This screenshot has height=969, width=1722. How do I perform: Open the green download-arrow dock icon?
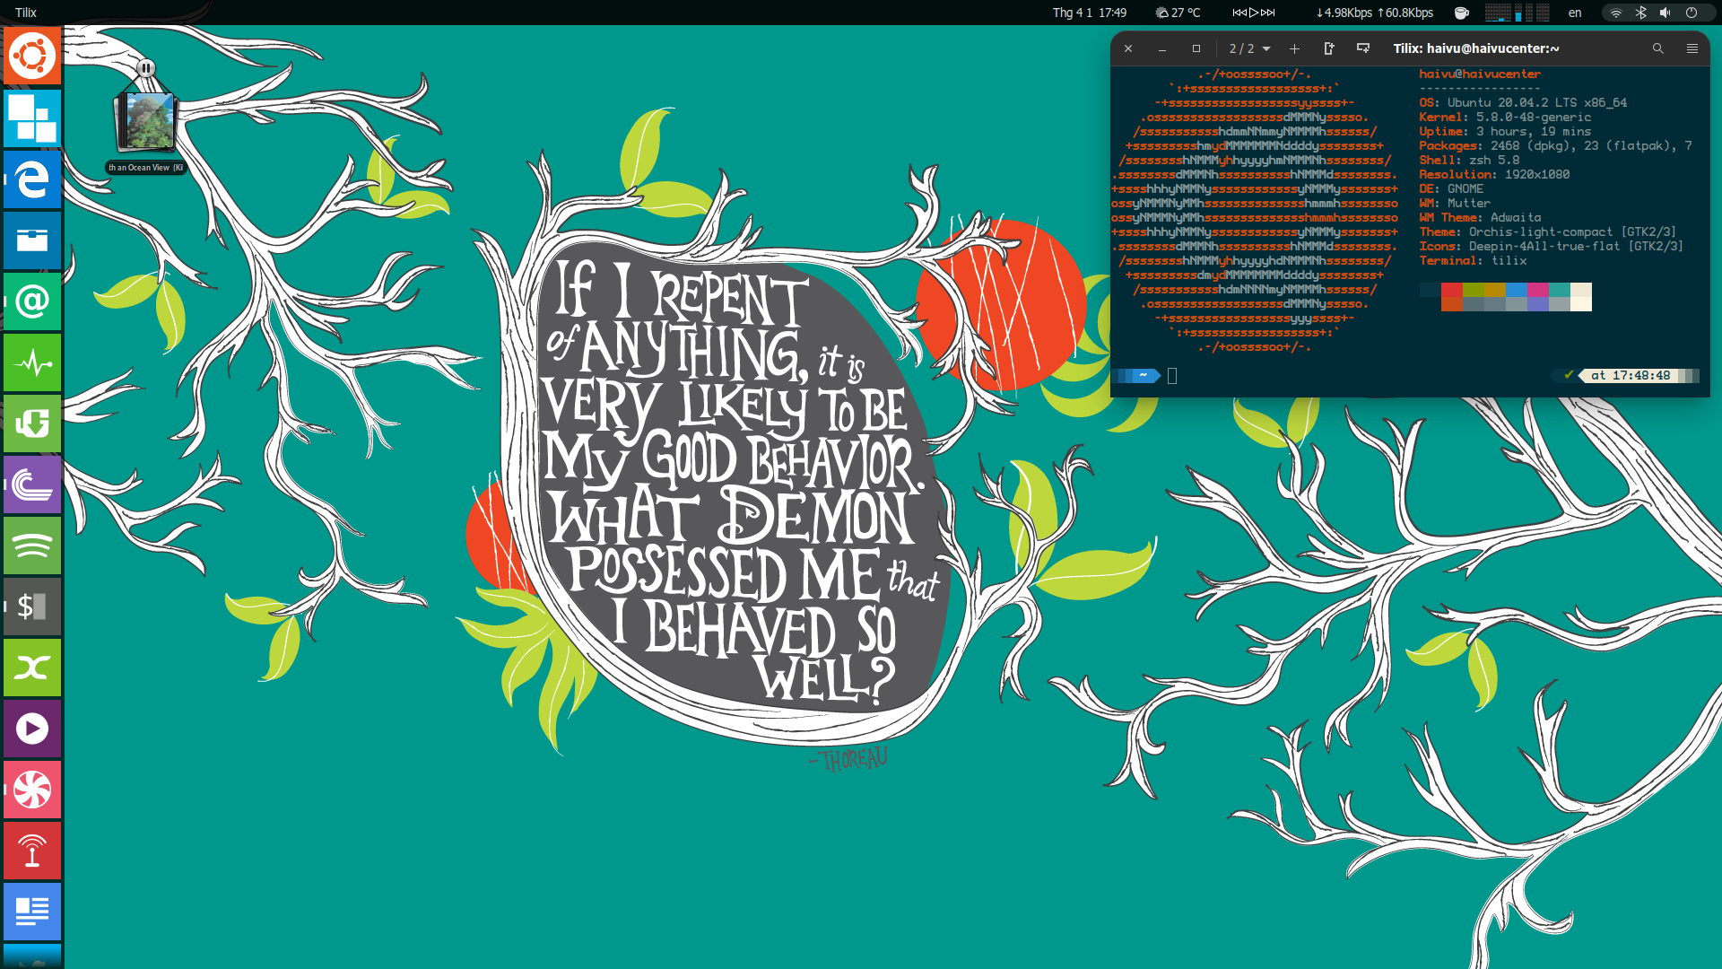click(x=32, y=423)
